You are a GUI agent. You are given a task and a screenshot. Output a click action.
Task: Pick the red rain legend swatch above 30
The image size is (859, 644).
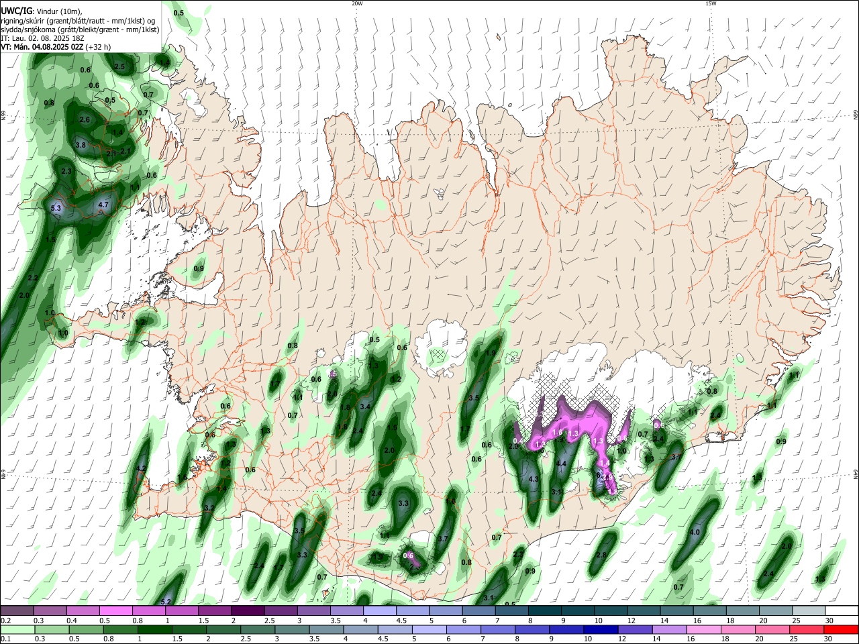840,630
